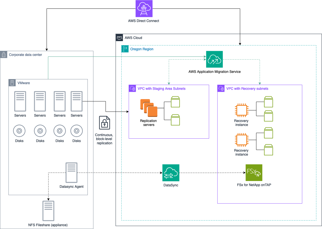Click the 'AWS Direct Connect' label

(x=144, y=21)
